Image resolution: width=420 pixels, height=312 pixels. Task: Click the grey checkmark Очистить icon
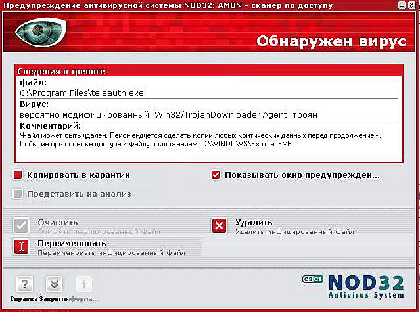22,226
